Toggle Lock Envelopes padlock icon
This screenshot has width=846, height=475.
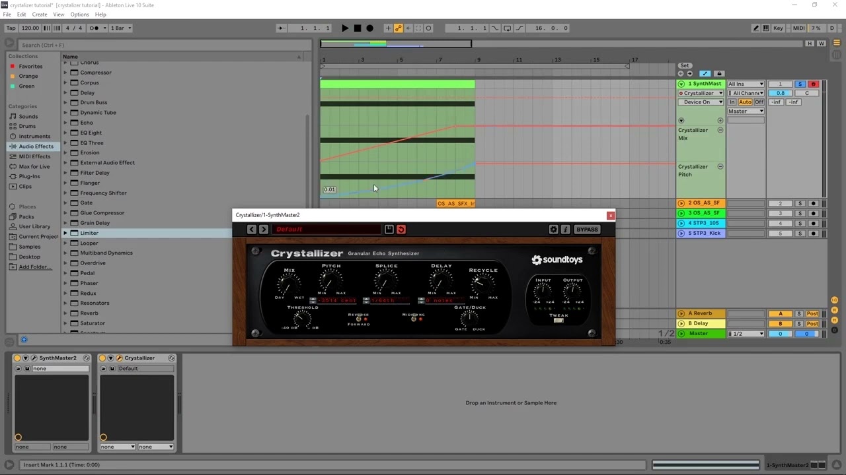(720, 73)
